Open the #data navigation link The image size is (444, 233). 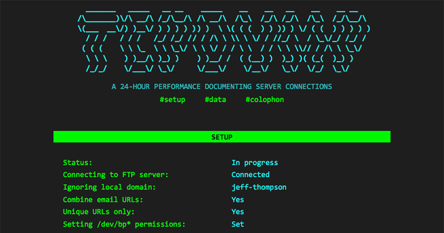(x=216, y=99)
